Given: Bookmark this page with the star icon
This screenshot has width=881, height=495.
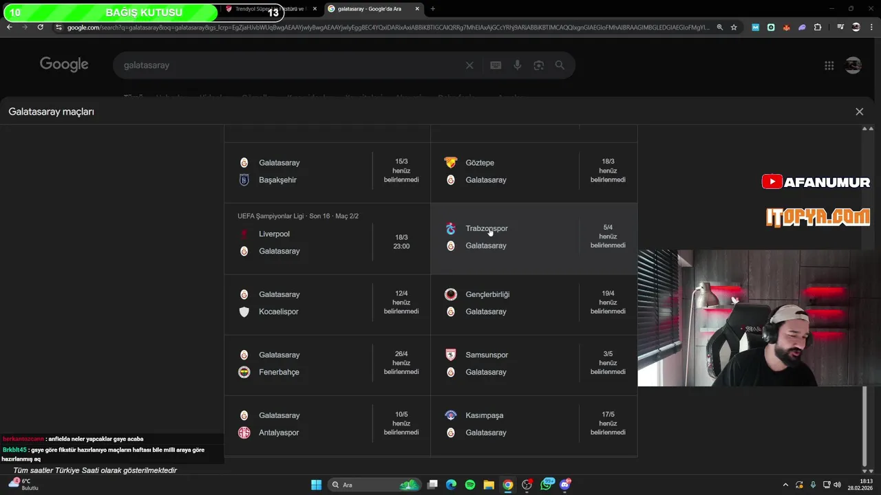Looking at the screenshot, I should [x=734, y=27].
